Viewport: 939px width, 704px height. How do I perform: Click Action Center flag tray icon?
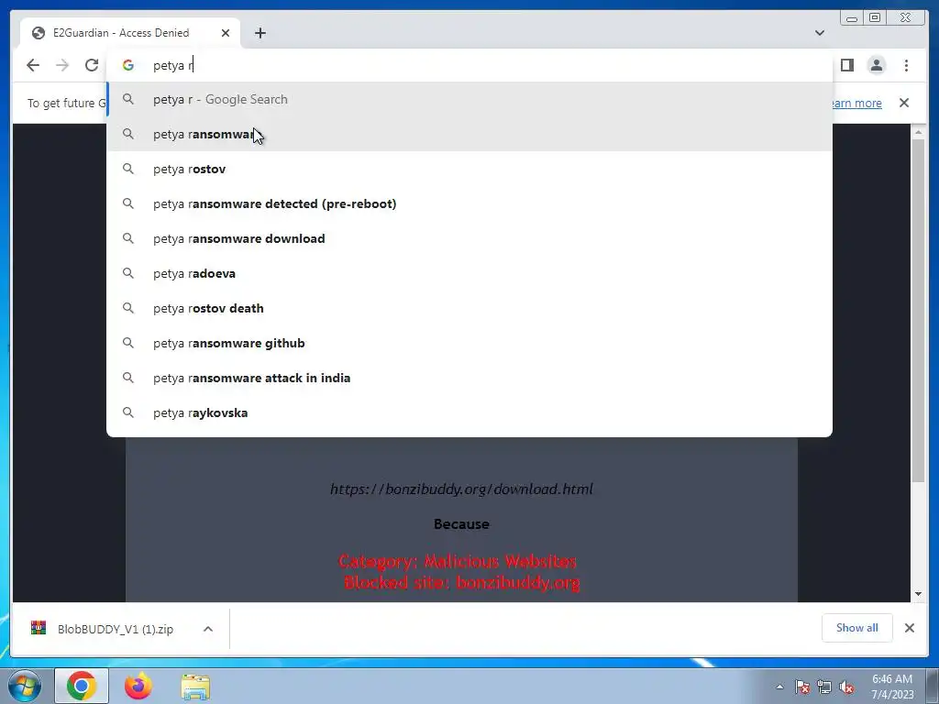tap(802, 687)
